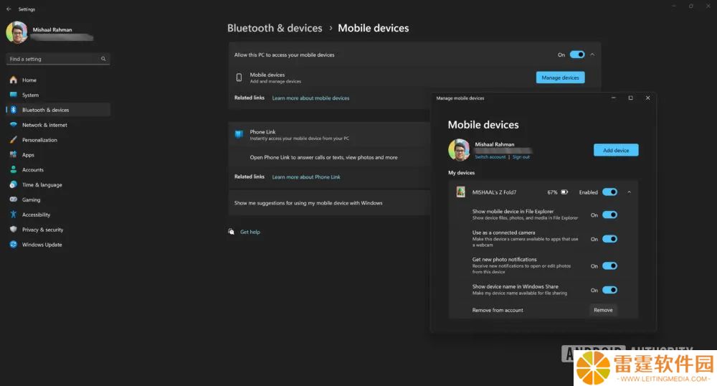Go to Windows Update settings

[58, 245]
